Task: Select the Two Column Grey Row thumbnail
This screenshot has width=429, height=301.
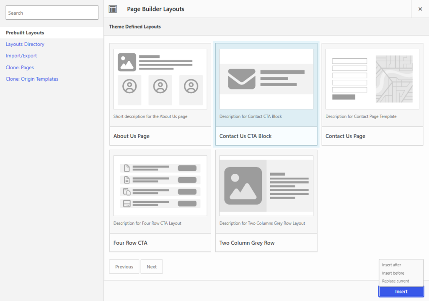Action: pyautogui.click(x=266, y=186)
